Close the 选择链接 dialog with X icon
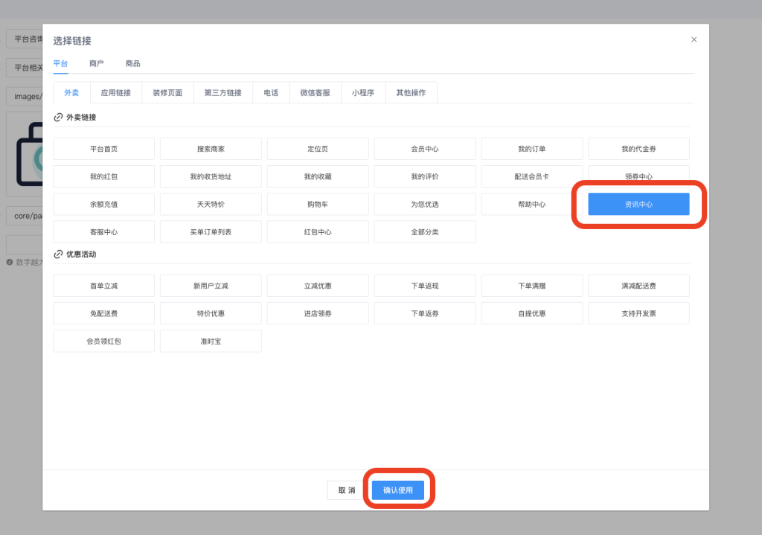Screen dimensions: 762x535 [x=694, y=39]
